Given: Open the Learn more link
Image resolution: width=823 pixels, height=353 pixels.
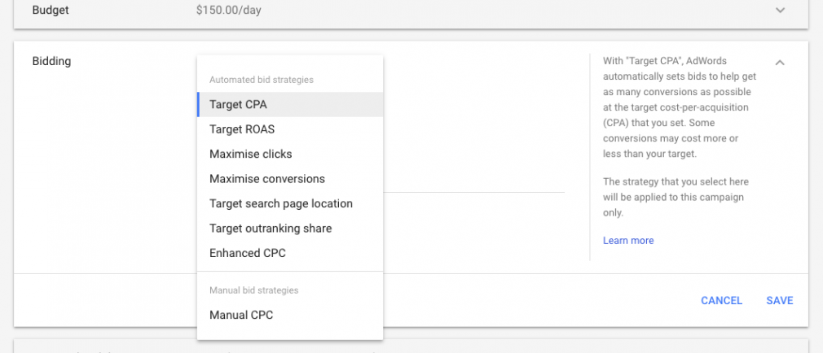Looking at the screenshot, I should click(x=628, y=241).
